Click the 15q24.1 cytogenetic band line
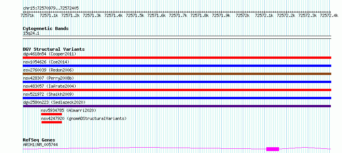This screenshot has width=342, height=153. [177, 37]
